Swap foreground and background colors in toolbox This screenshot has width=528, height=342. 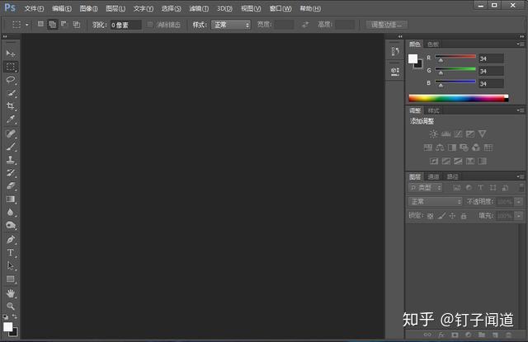coord(15,316)
